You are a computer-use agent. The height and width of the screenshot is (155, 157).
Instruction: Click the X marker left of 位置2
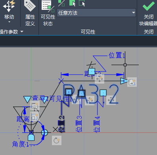pos(56,129)
